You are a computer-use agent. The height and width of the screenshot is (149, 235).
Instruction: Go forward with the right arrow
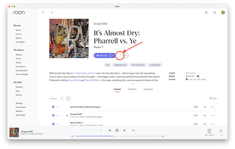(x=51, y=13)
